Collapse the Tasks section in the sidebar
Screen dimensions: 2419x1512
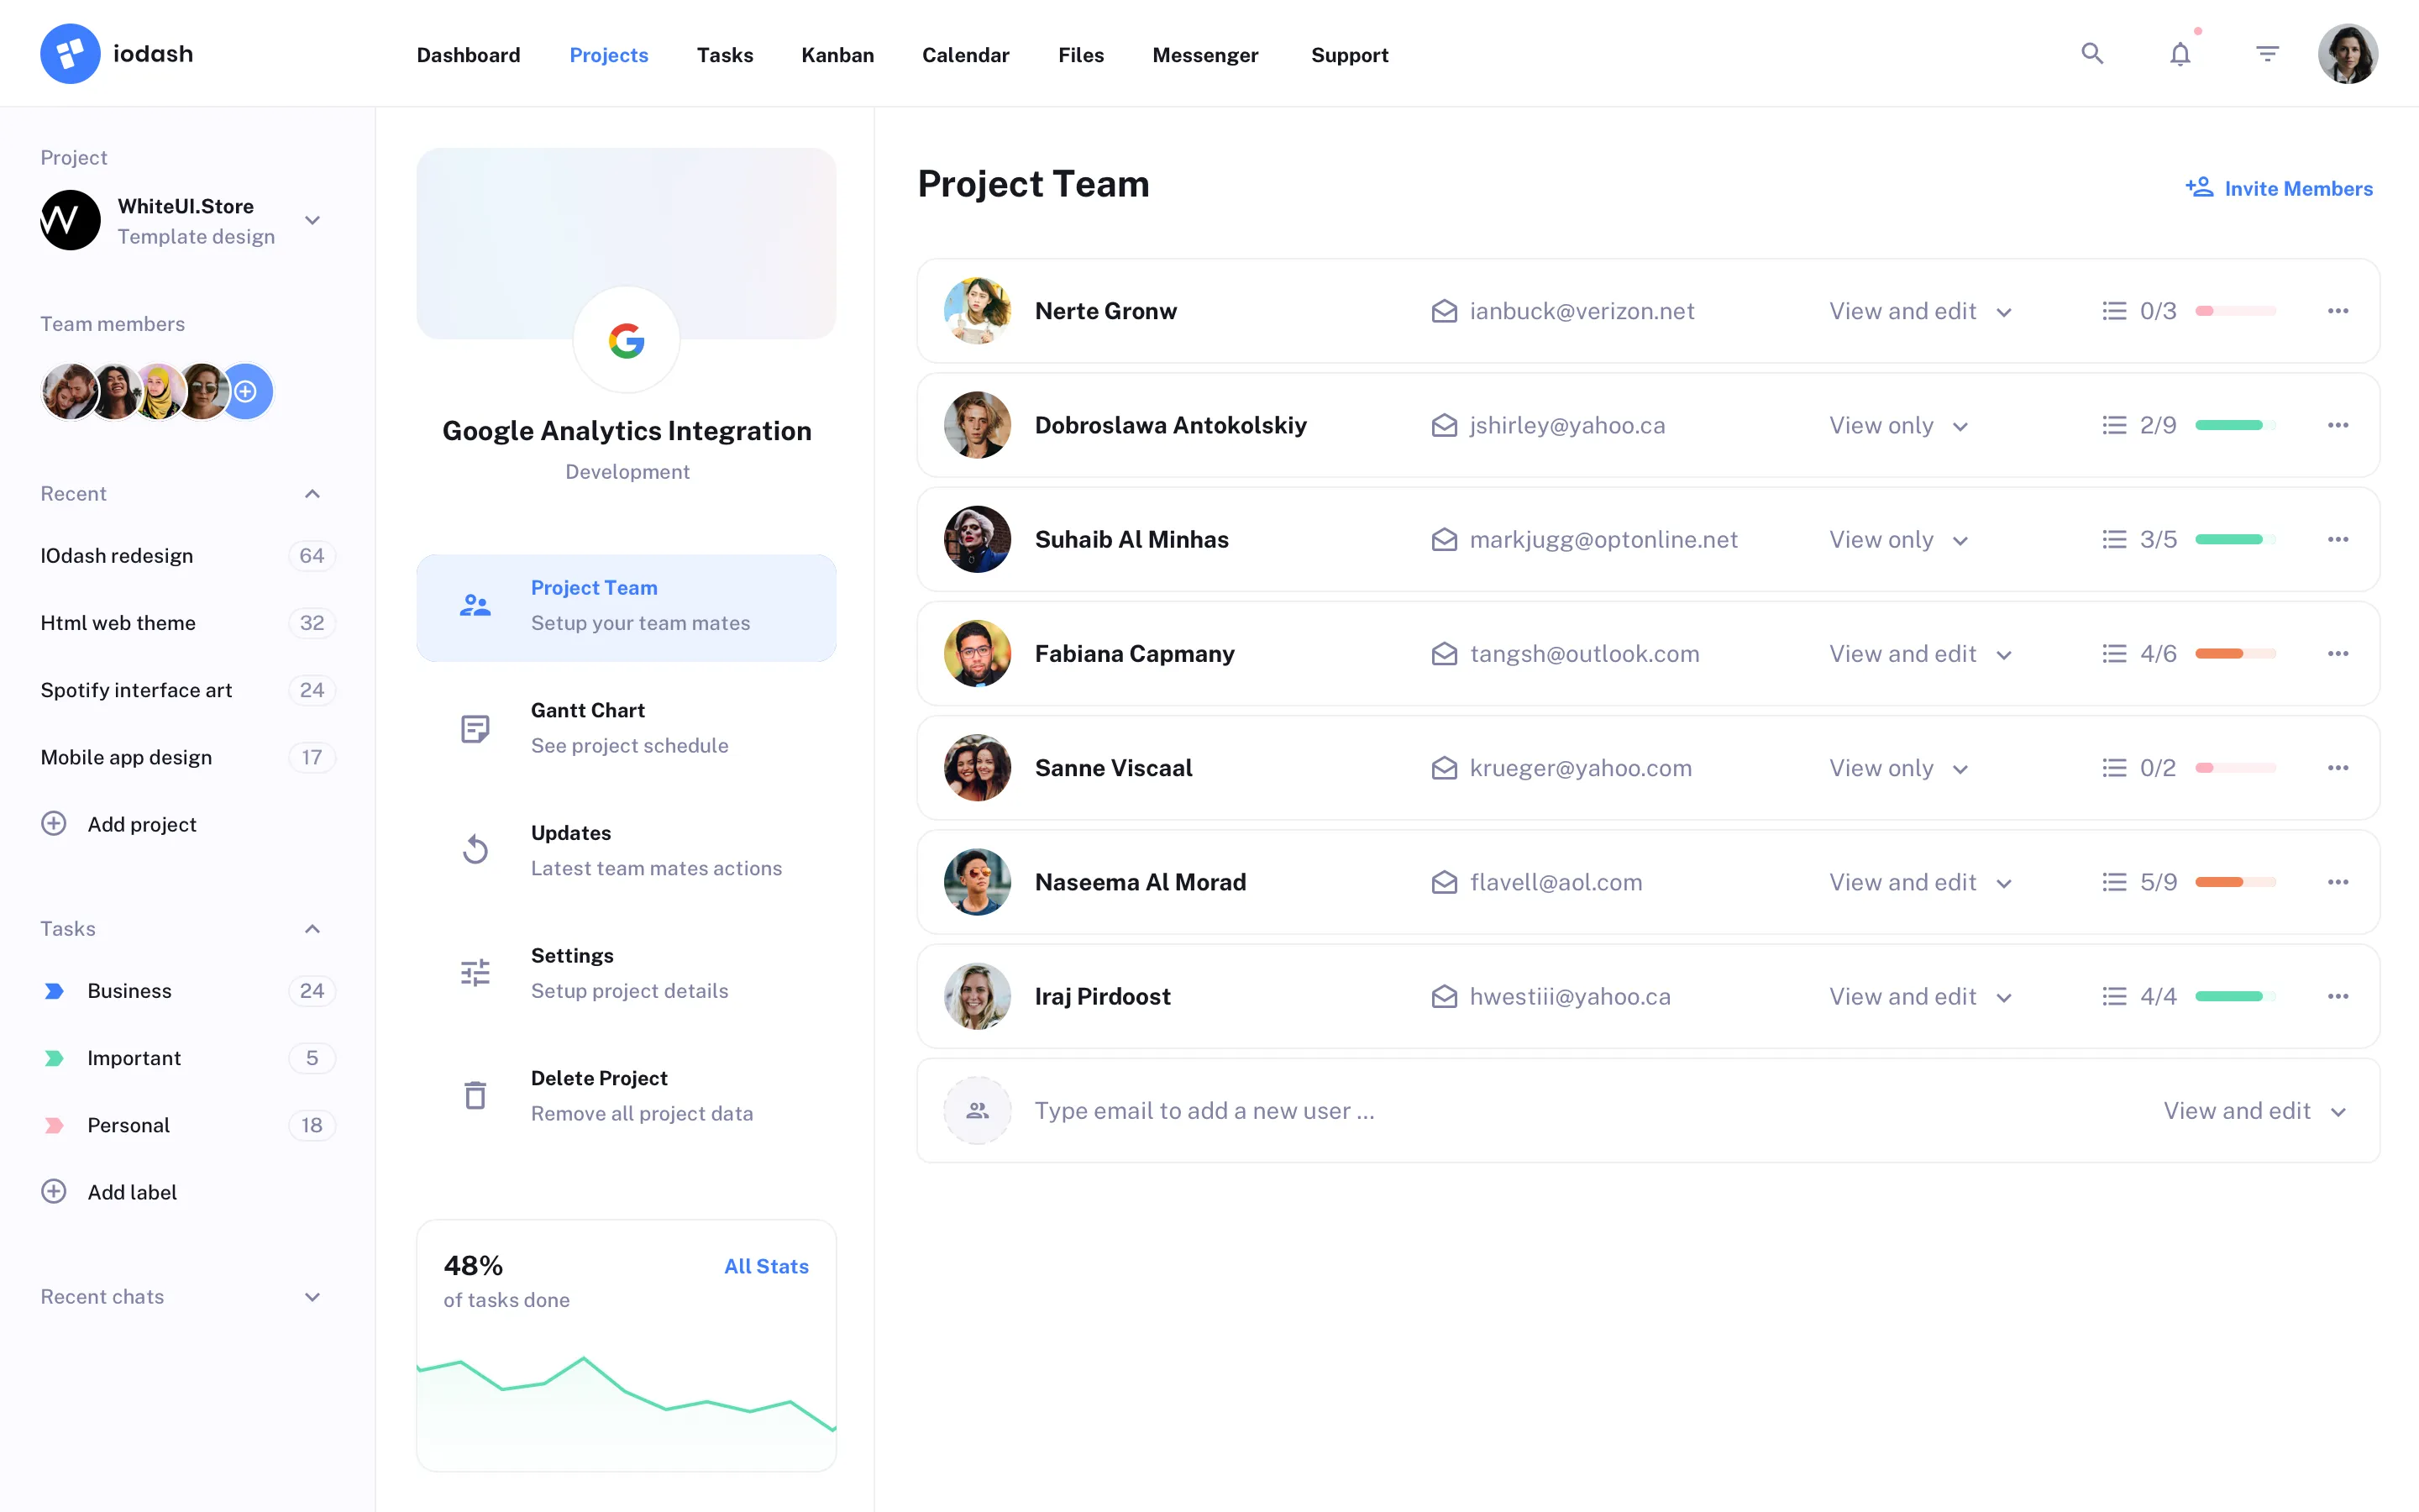click(312, 928)
